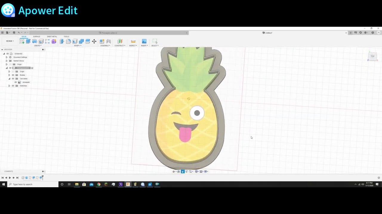Screen dimensions: 382x214
Task: Click the Joint tool icon
Action: 109,41
